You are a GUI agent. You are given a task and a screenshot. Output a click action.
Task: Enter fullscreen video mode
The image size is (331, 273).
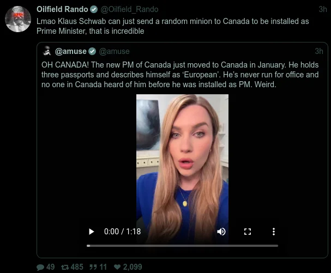248,232
